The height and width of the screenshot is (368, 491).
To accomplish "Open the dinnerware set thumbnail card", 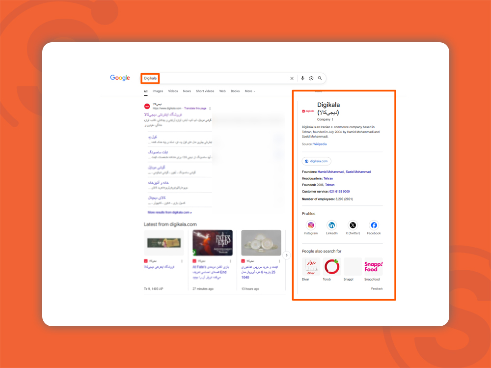I will tap(261, 243).
